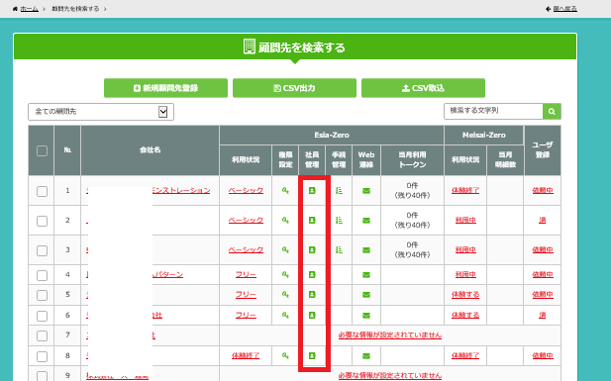Open Web contact mail icon in row 3
Image resolution: width=611 pixels, height=381 pixels.
(366, 250)
